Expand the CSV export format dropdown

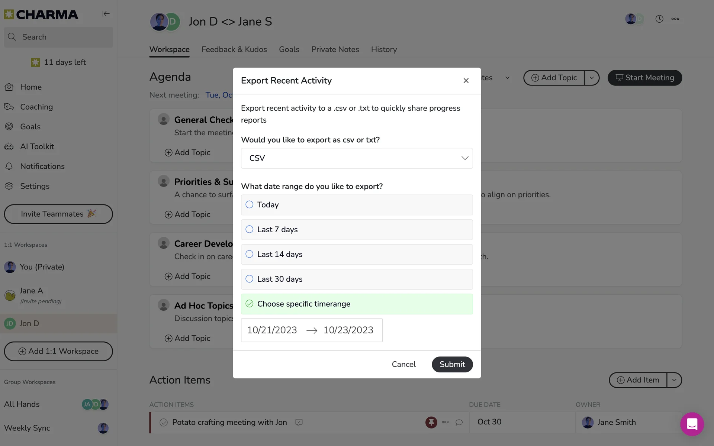click(x=356, y=158)
